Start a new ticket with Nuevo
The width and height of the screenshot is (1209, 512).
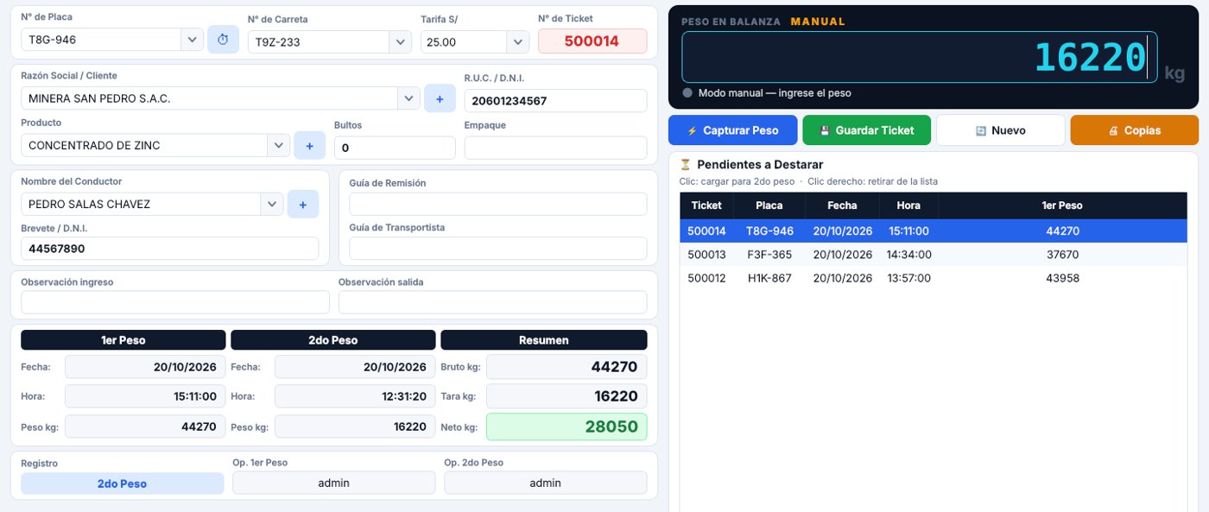1000,130
